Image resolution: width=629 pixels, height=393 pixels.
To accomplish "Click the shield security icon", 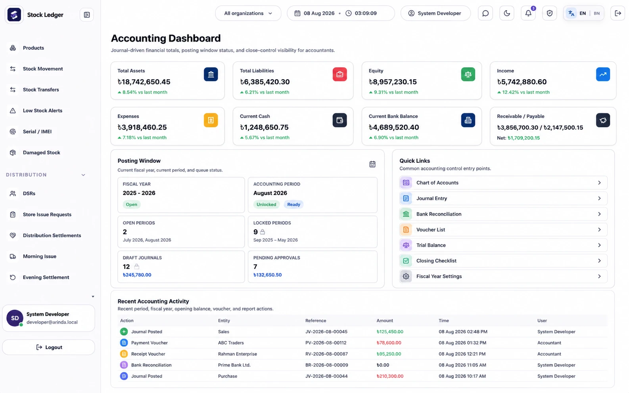I will tap(550, 13).
